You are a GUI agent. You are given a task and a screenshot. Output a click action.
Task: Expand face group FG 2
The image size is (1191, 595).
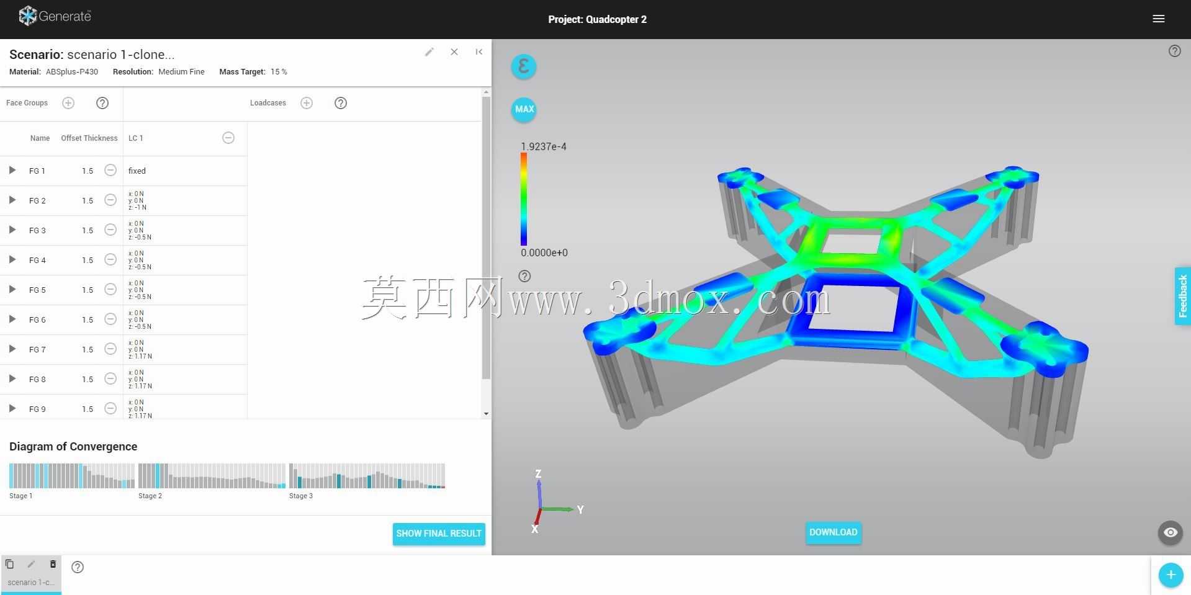click(x=12, y=200)
